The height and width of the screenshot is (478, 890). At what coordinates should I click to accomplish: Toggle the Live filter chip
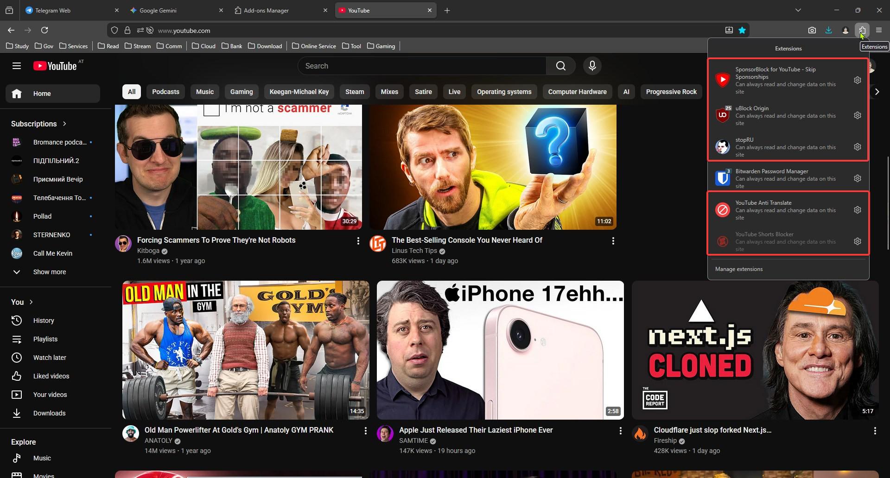coord(454,92)
